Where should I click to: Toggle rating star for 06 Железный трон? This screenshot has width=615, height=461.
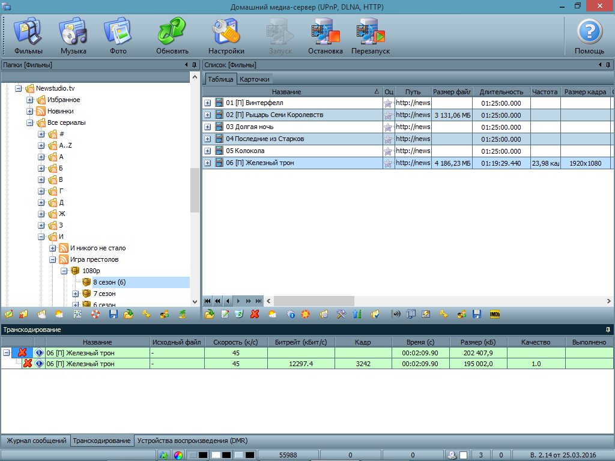(x=388, y=163)
